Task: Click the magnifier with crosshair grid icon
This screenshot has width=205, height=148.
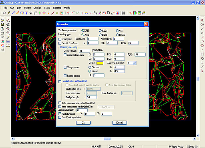Action: click(x=8, y=33)
